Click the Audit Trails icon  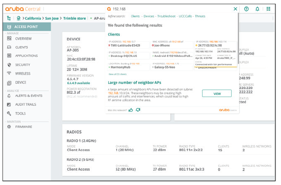click(9, 105)
